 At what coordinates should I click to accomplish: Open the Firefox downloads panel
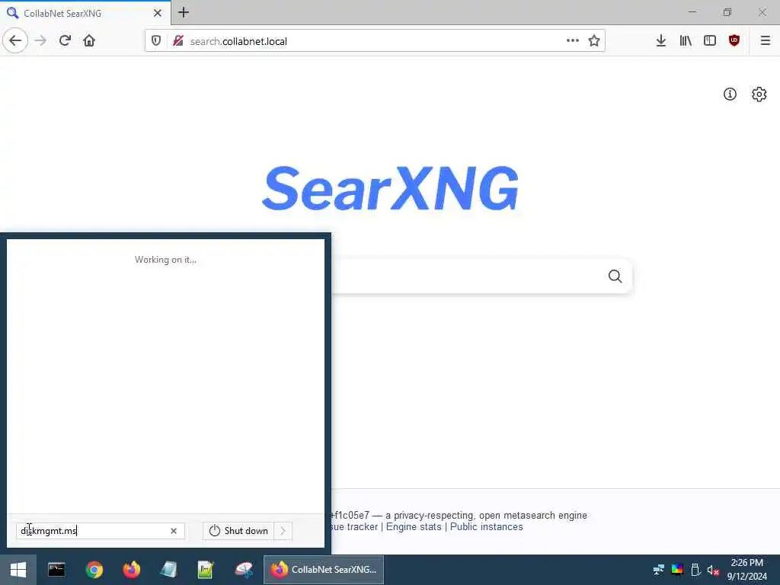661,41
